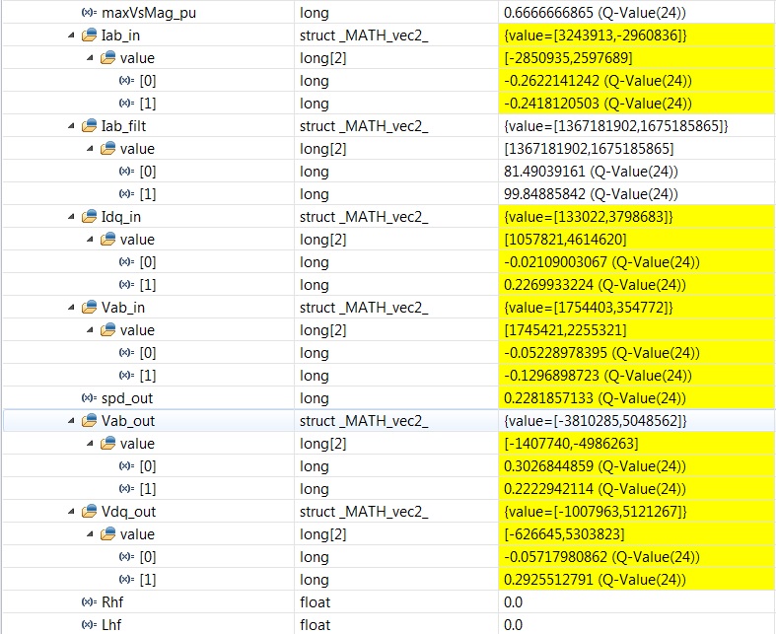
Task: Collapse the value array under Vab_out
Action: pos(90,444)
